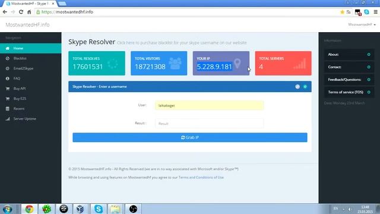Click the Total Visitors card
Screen dimensions: 380x214
tap(159, 63)
